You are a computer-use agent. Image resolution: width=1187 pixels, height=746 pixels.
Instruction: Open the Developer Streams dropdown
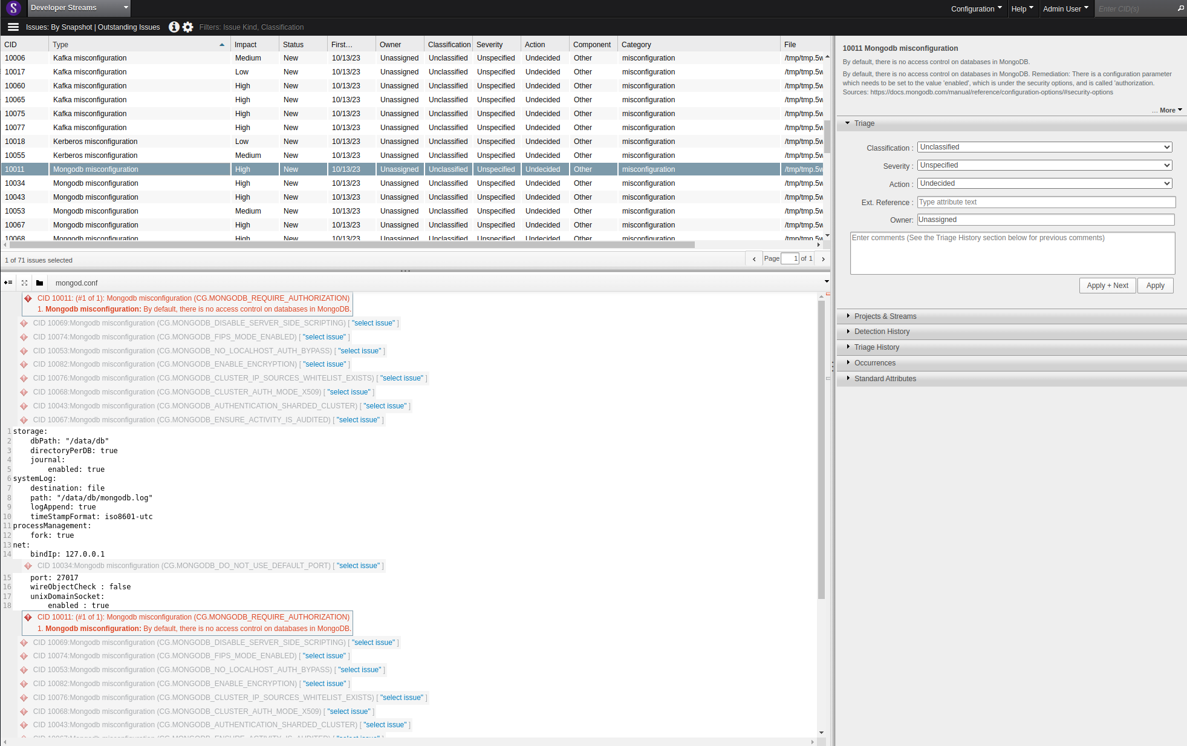pyautogui.click(x=79, y=8)
